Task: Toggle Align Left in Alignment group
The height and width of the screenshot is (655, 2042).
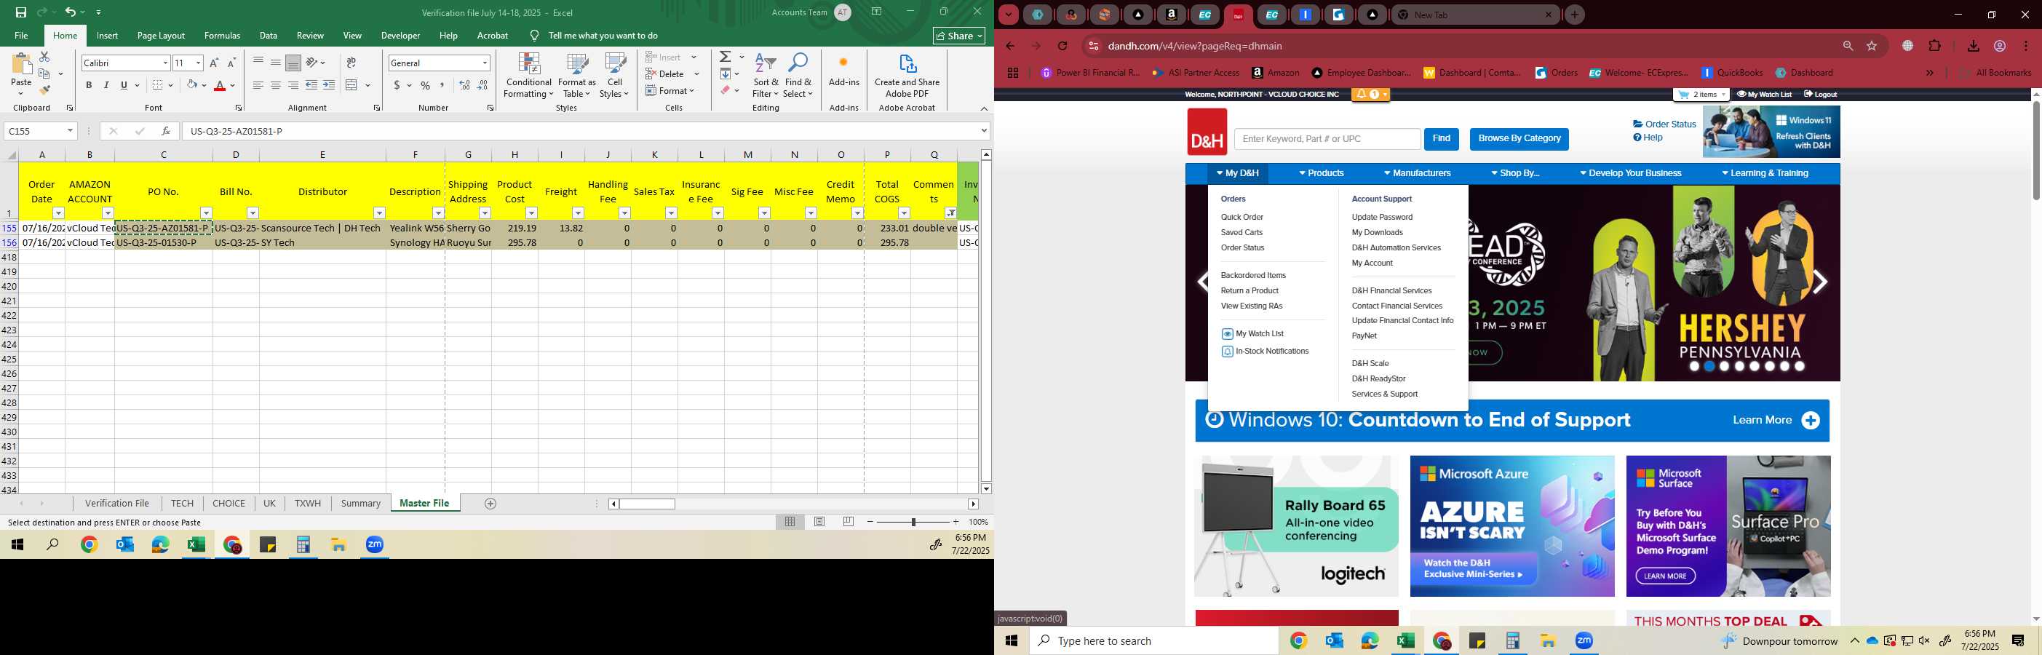Action: click(x=258, y=85)
